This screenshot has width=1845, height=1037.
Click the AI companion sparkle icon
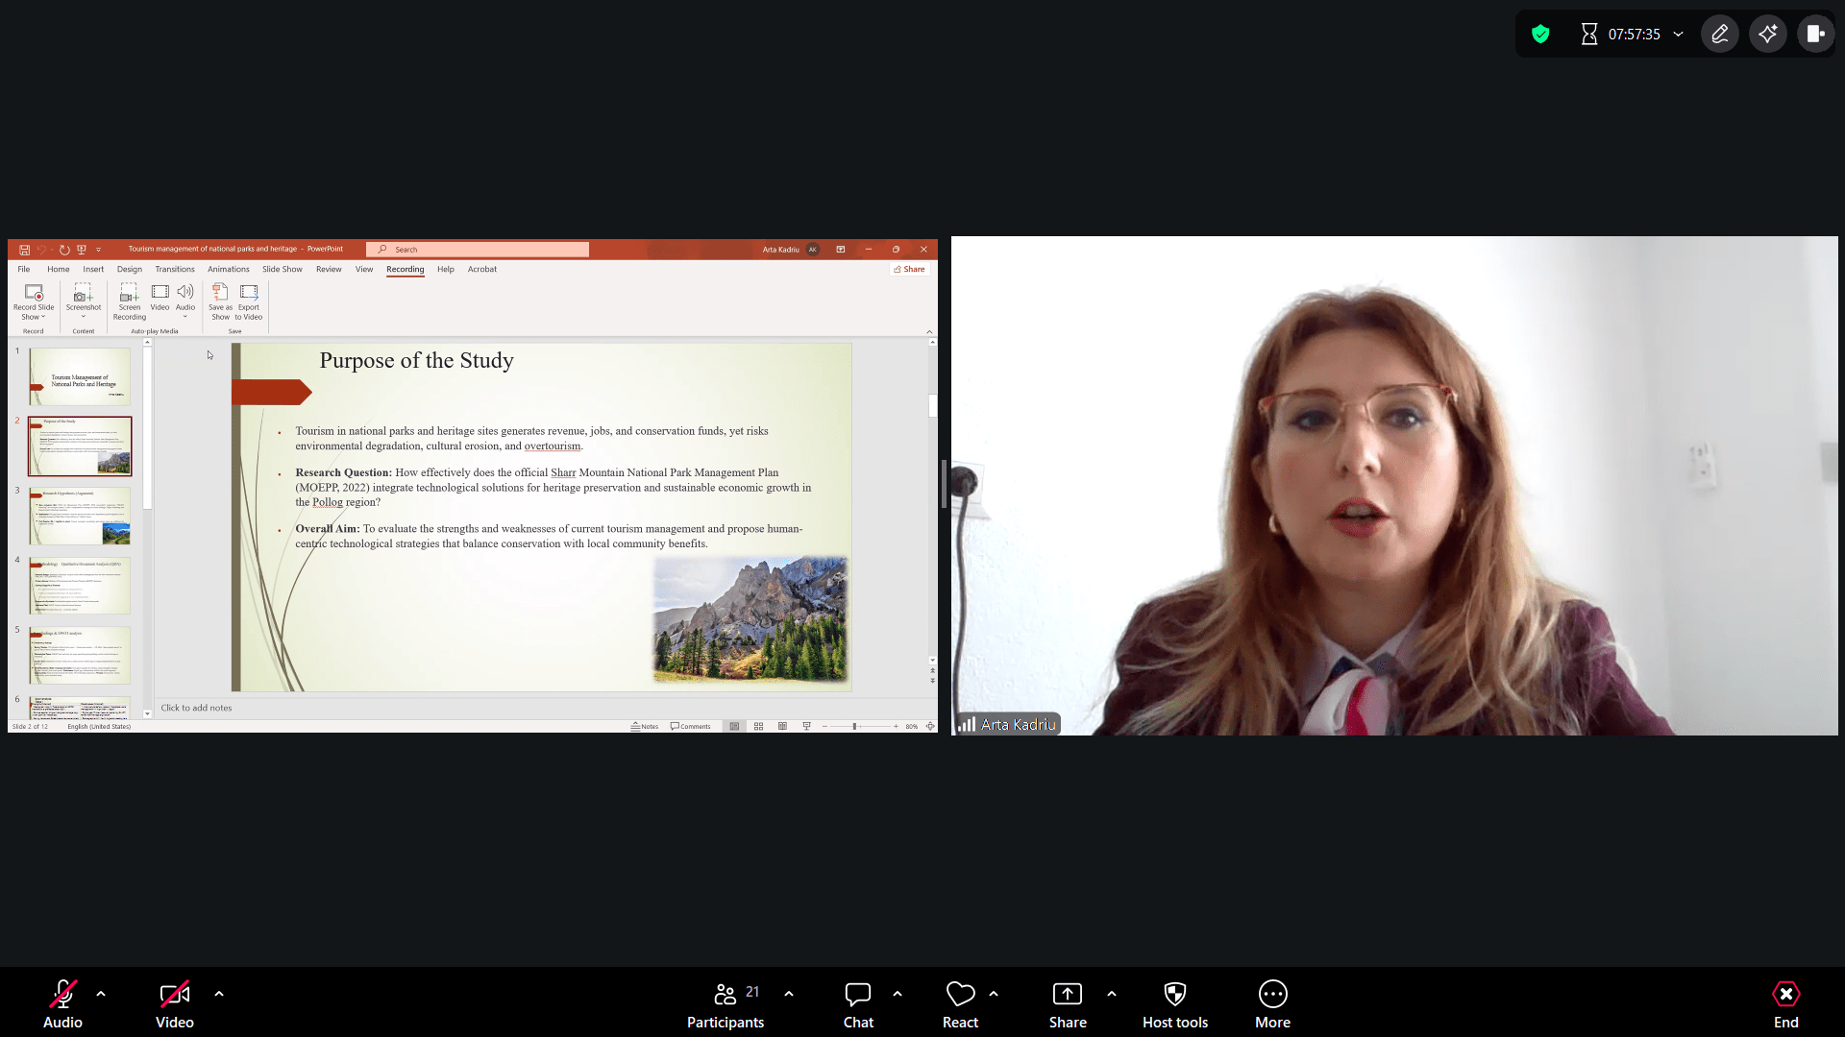tap(1768, 35)
